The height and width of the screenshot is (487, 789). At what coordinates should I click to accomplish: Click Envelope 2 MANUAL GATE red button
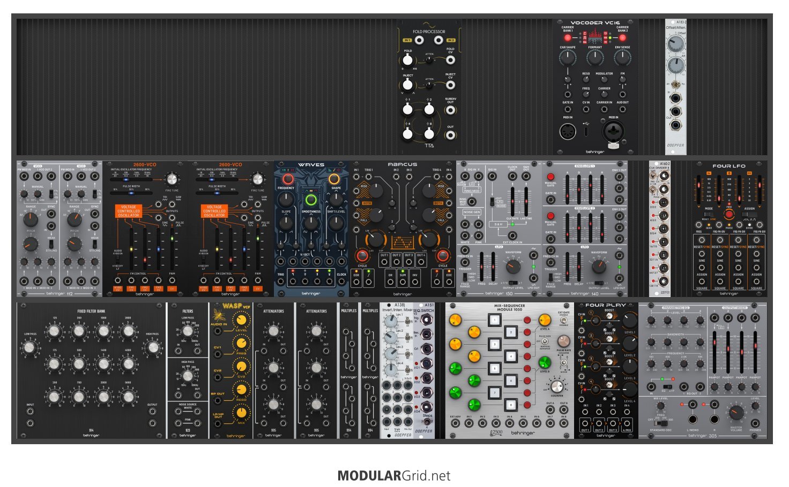pyautogui.click(x=550, y=216)
